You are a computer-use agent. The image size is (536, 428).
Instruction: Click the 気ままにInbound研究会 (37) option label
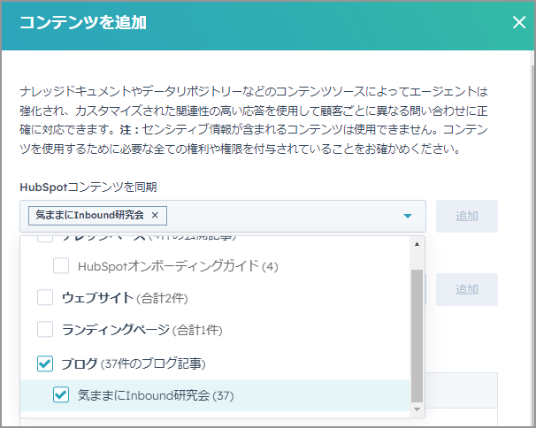pyautogui.click(x=156, y=395)
